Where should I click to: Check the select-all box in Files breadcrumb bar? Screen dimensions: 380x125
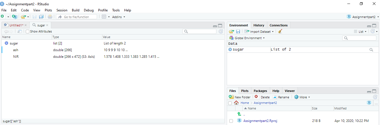230,103
